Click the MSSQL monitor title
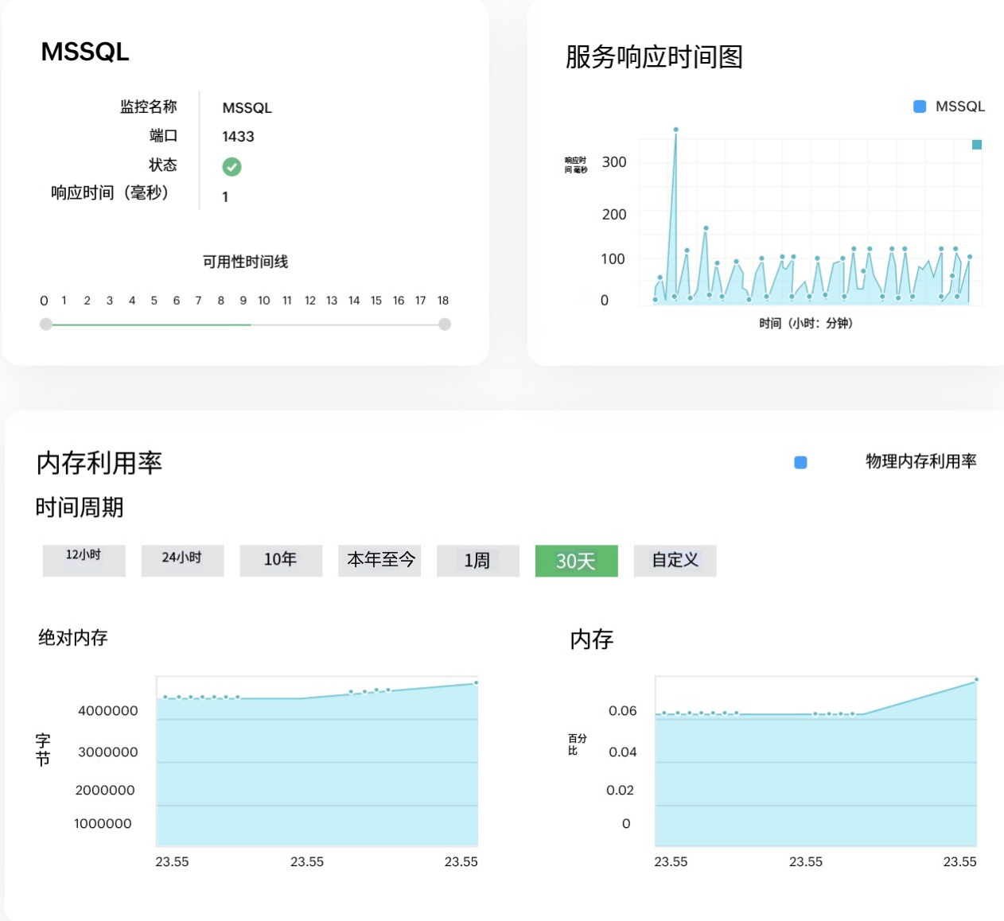The image size is (1004, 921). coord(84,52)
